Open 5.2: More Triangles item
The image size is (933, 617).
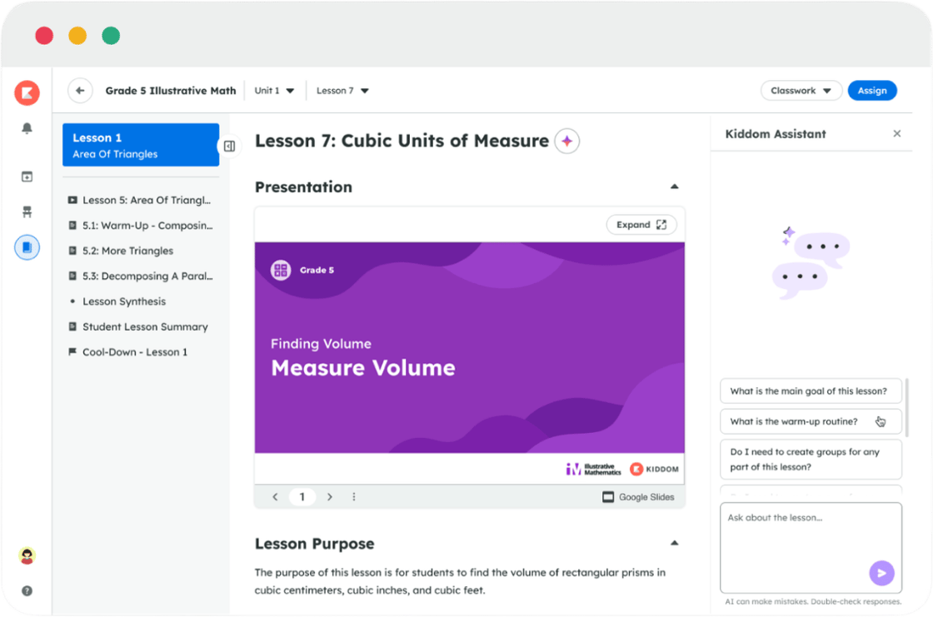[122, 251]
